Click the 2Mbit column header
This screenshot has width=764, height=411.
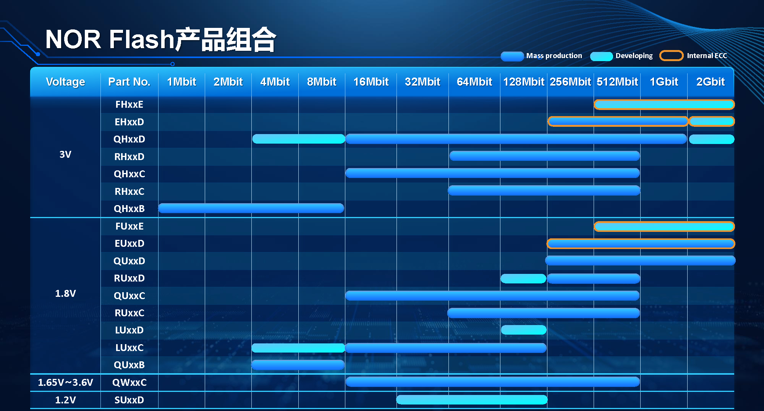click(228, 82)
